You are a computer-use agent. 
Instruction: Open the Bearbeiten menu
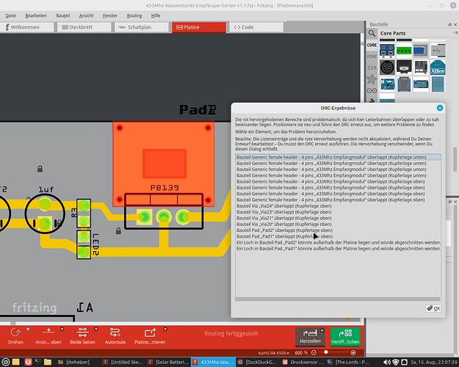pyautogui.click(x=36, y=16)
